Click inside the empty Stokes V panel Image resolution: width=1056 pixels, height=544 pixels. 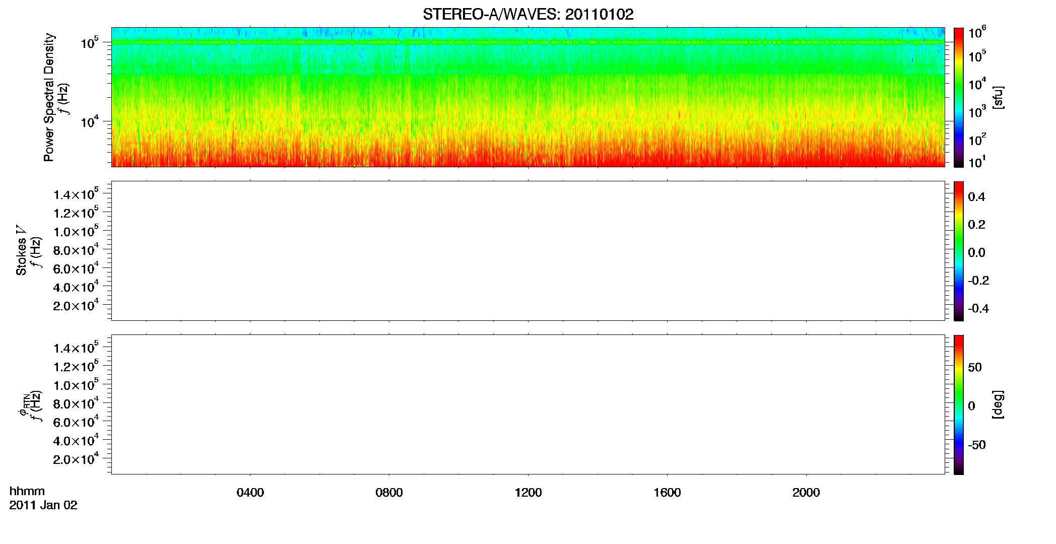coord(528,251)
